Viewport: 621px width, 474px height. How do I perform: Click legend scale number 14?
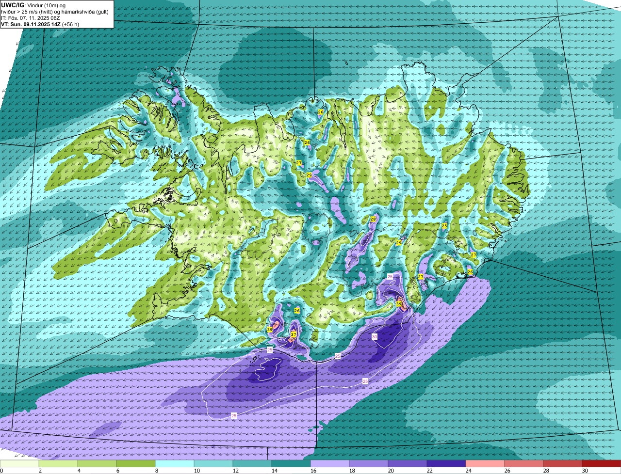274,471
